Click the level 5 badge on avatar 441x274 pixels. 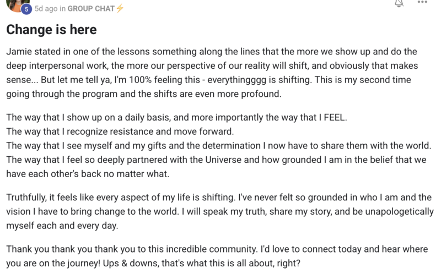[x=26, y=9]
